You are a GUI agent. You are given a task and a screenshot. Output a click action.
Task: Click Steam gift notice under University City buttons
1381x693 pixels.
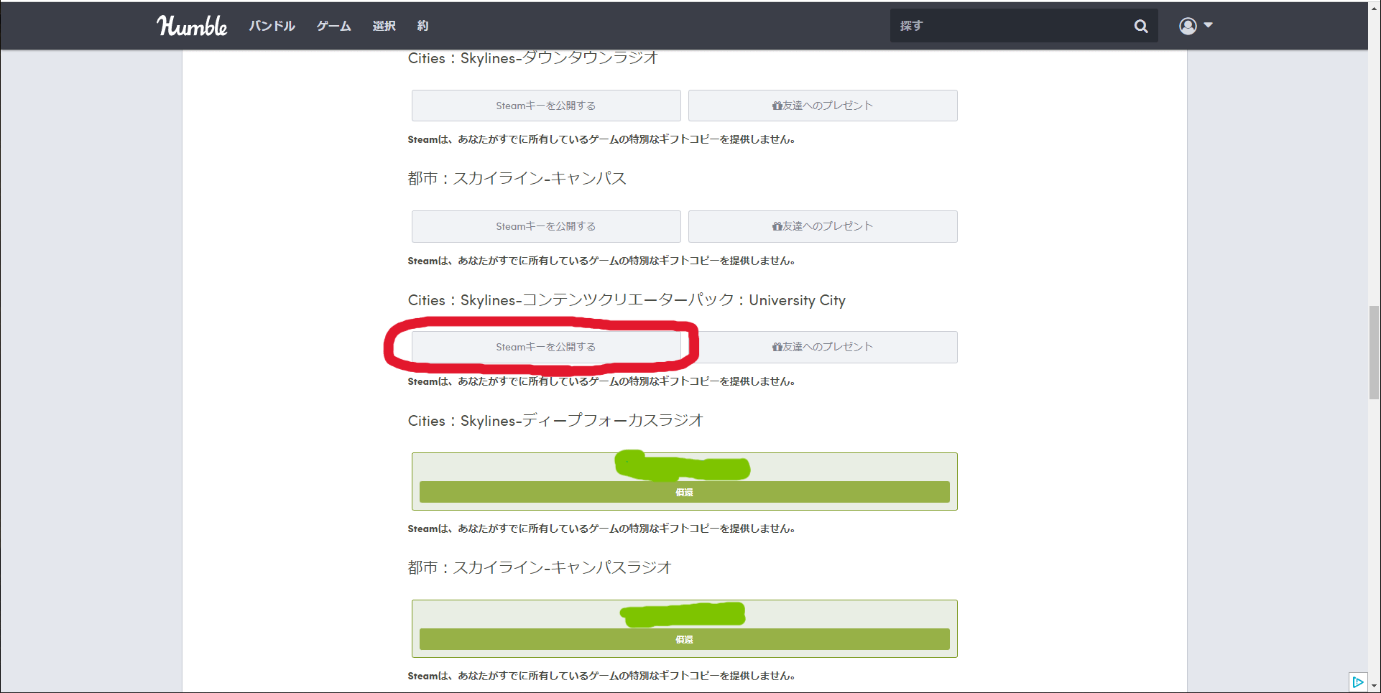[601, 381]
